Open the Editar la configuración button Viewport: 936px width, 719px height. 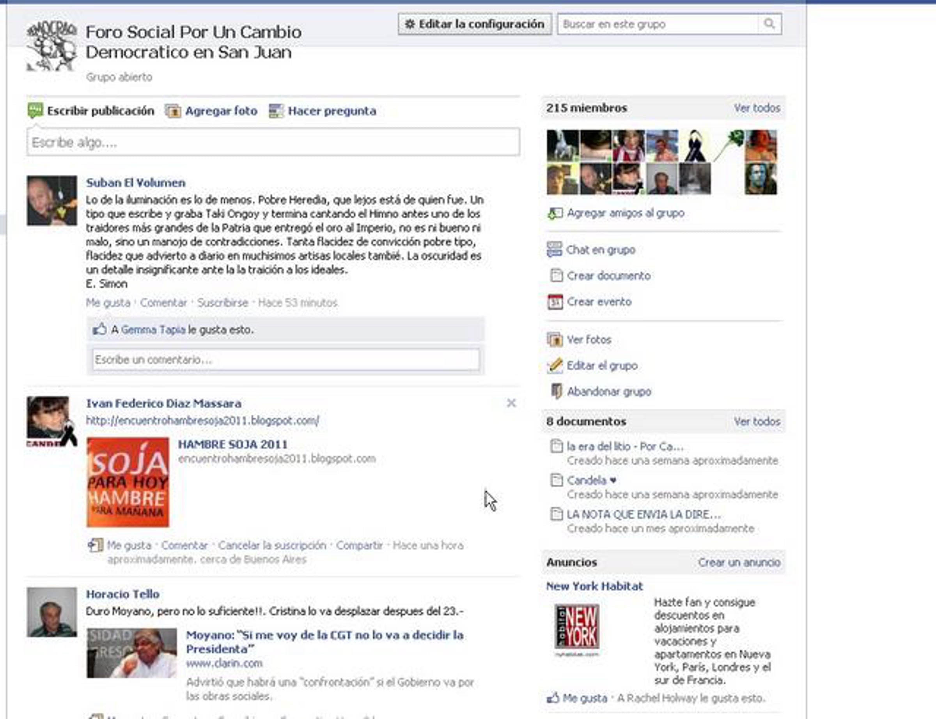coord(474,24)
